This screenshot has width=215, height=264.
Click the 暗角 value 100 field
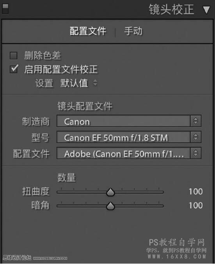coord(195,205)
